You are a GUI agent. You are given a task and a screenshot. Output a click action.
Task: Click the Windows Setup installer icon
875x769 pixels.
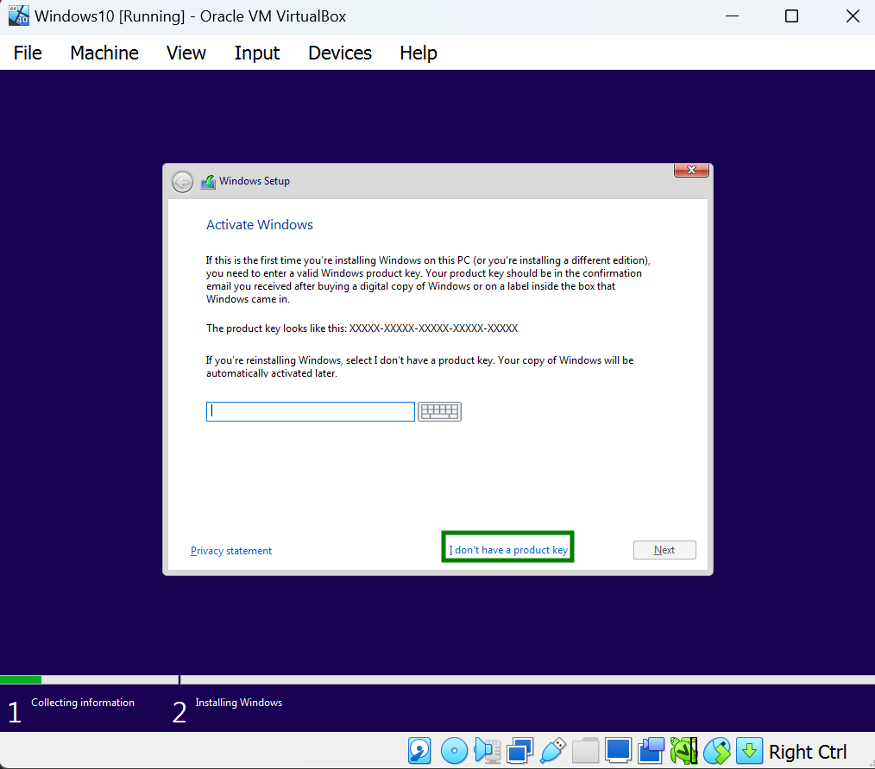pyautogui.click(x=208, y=182)
